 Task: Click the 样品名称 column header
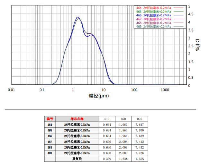tap(77, 118)
